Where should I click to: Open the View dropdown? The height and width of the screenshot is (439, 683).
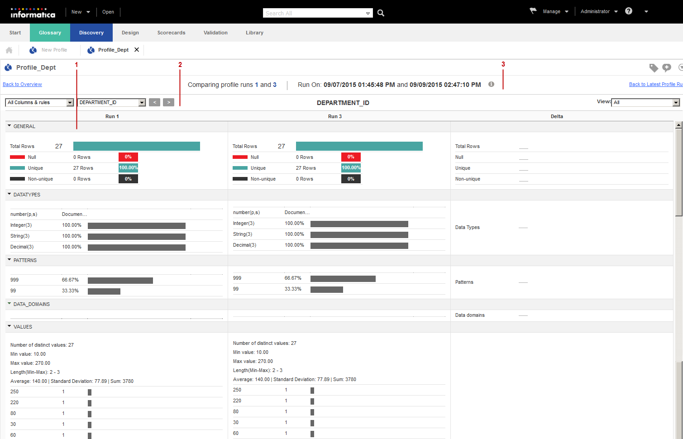645,103
